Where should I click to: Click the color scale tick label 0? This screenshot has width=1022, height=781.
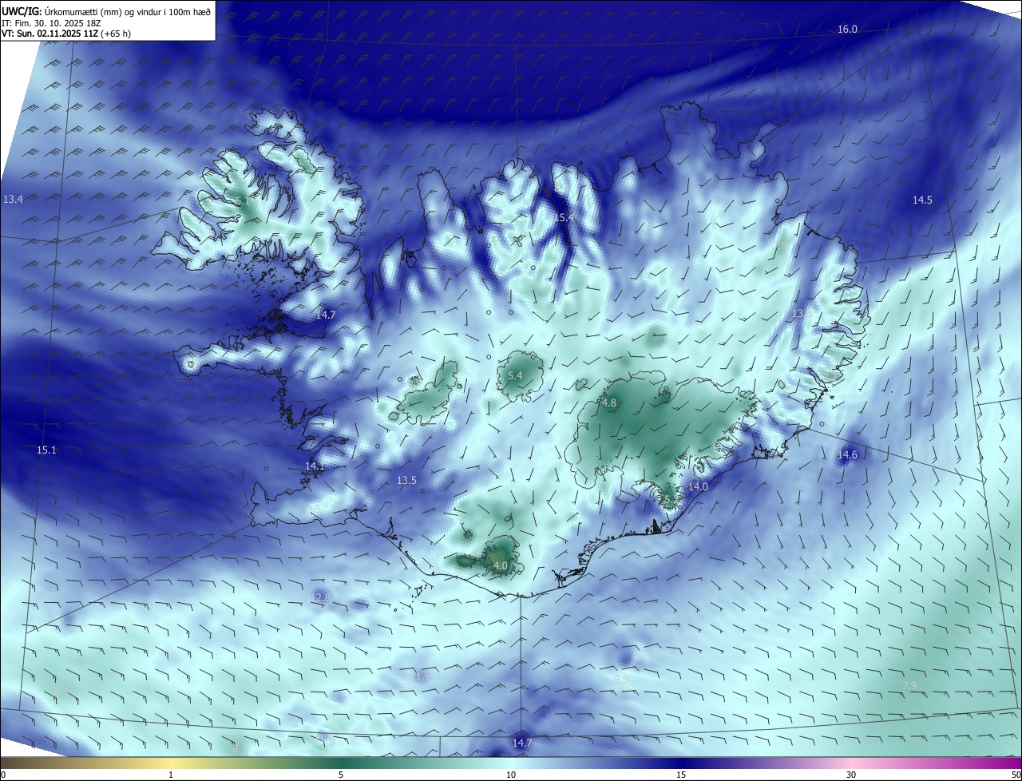pos(3,775)
